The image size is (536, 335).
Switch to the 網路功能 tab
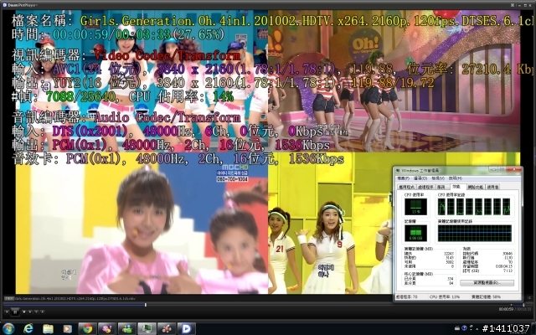click(x=476, y=187)
